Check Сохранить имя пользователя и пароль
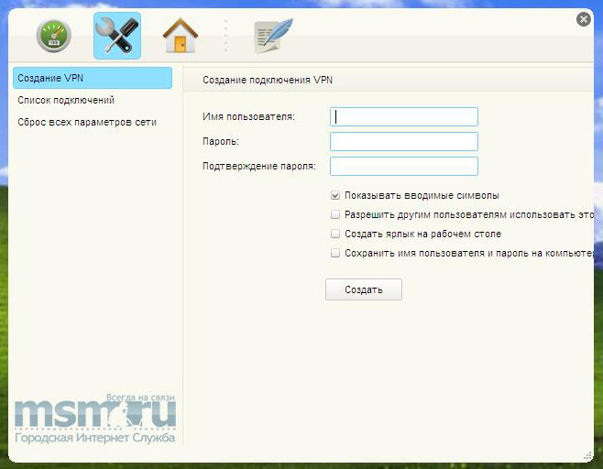This screenshot has width=603, height=469. coord(335,253)
